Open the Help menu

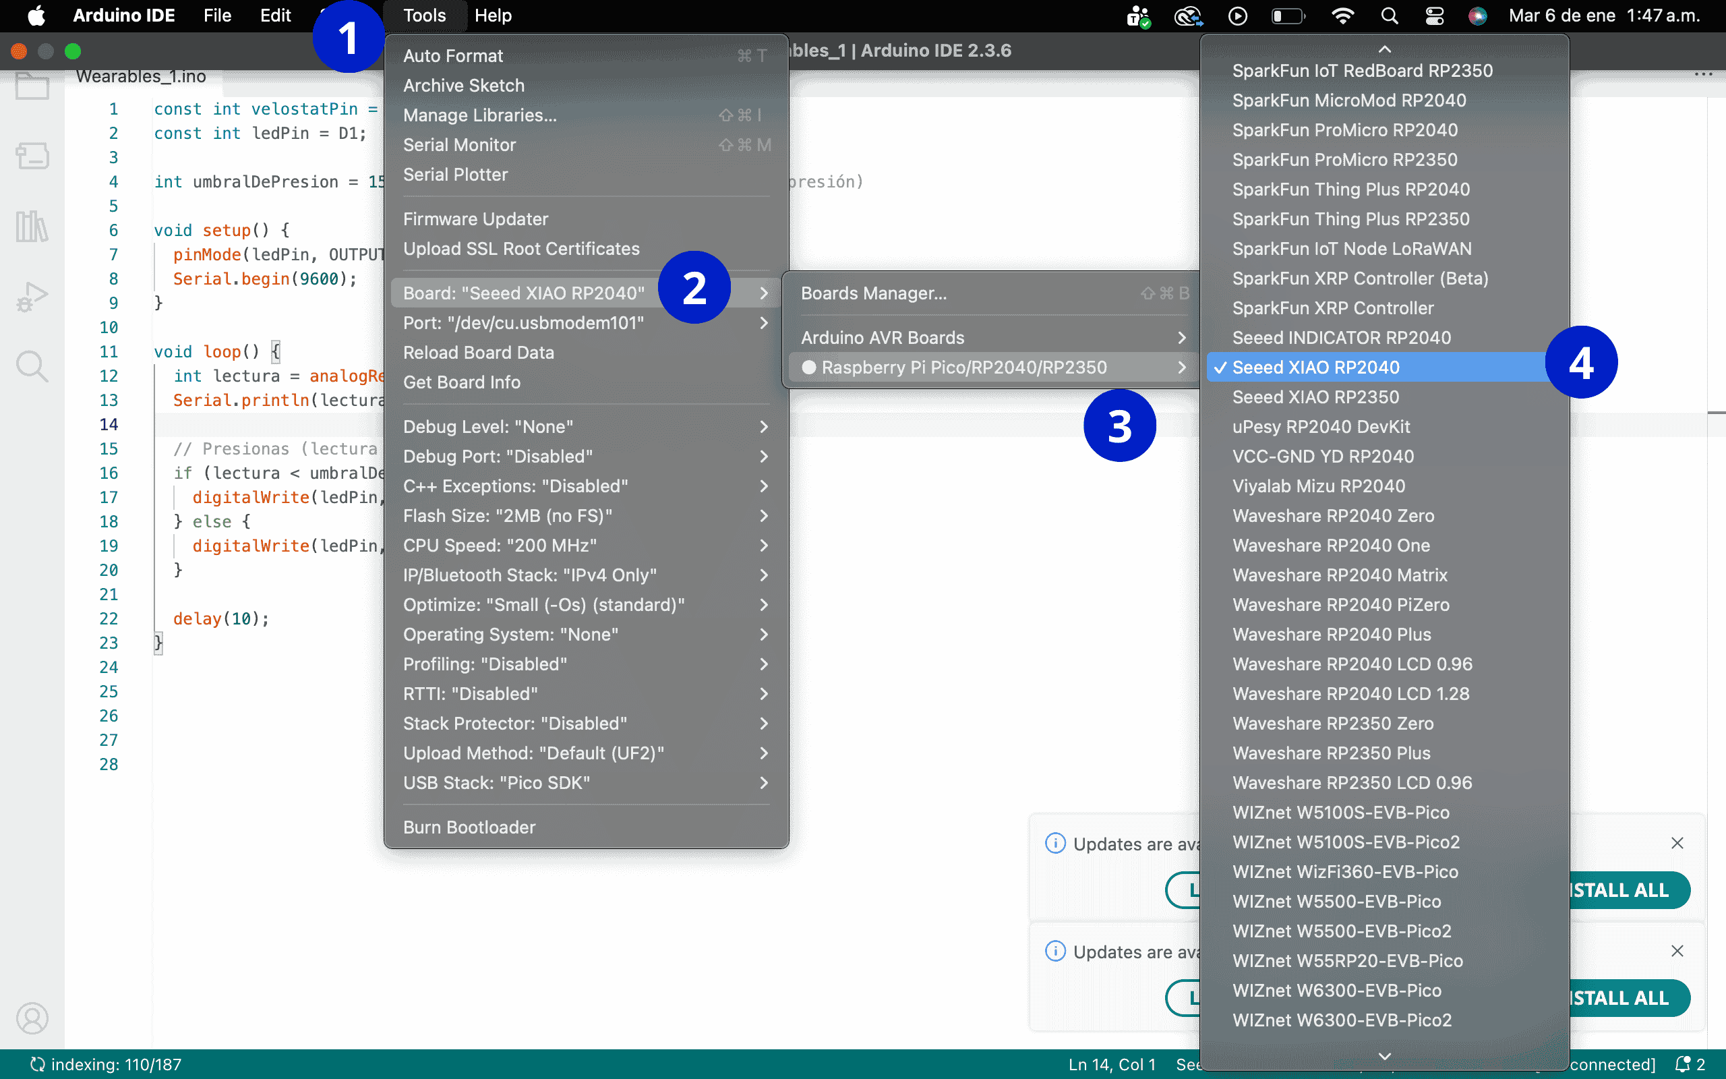point(493,16)
